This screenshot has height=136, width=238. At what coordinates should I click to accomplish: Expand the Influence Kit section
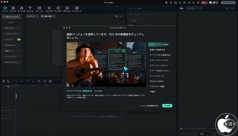[12, 45]
